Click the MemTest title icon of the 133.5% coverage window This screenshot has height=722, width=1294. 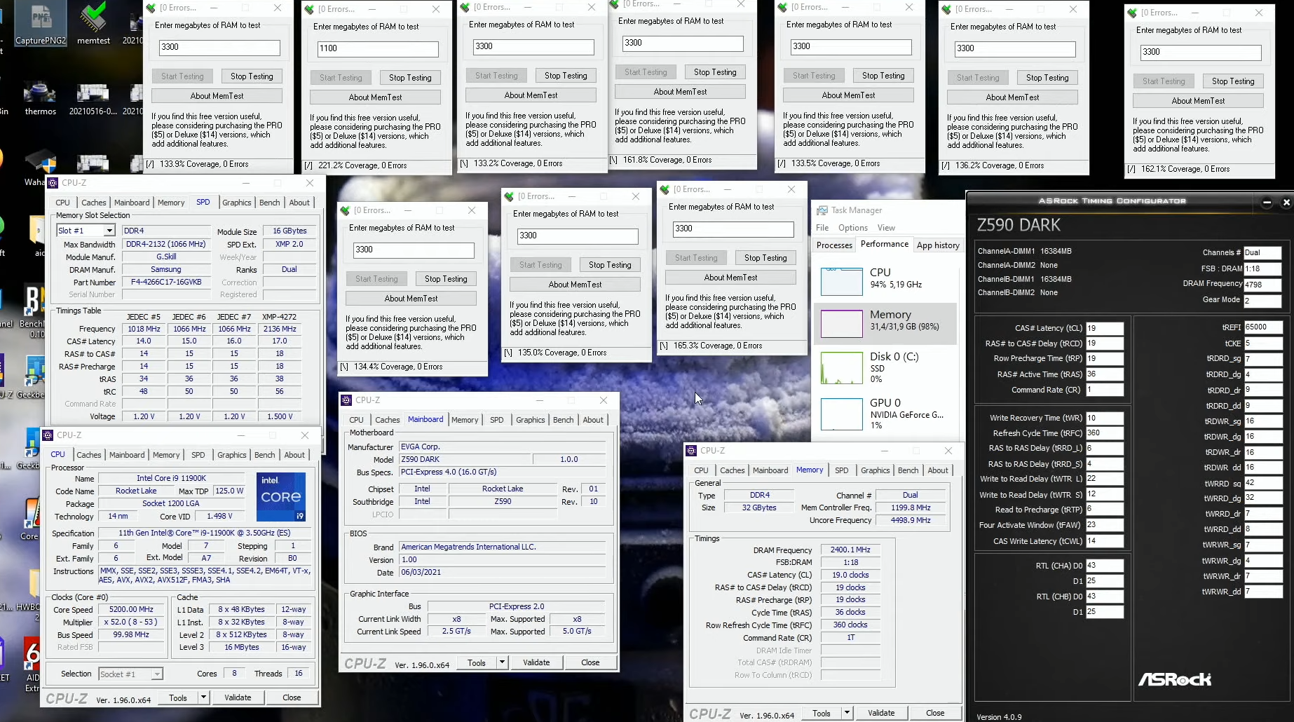[x=782, y=7]
